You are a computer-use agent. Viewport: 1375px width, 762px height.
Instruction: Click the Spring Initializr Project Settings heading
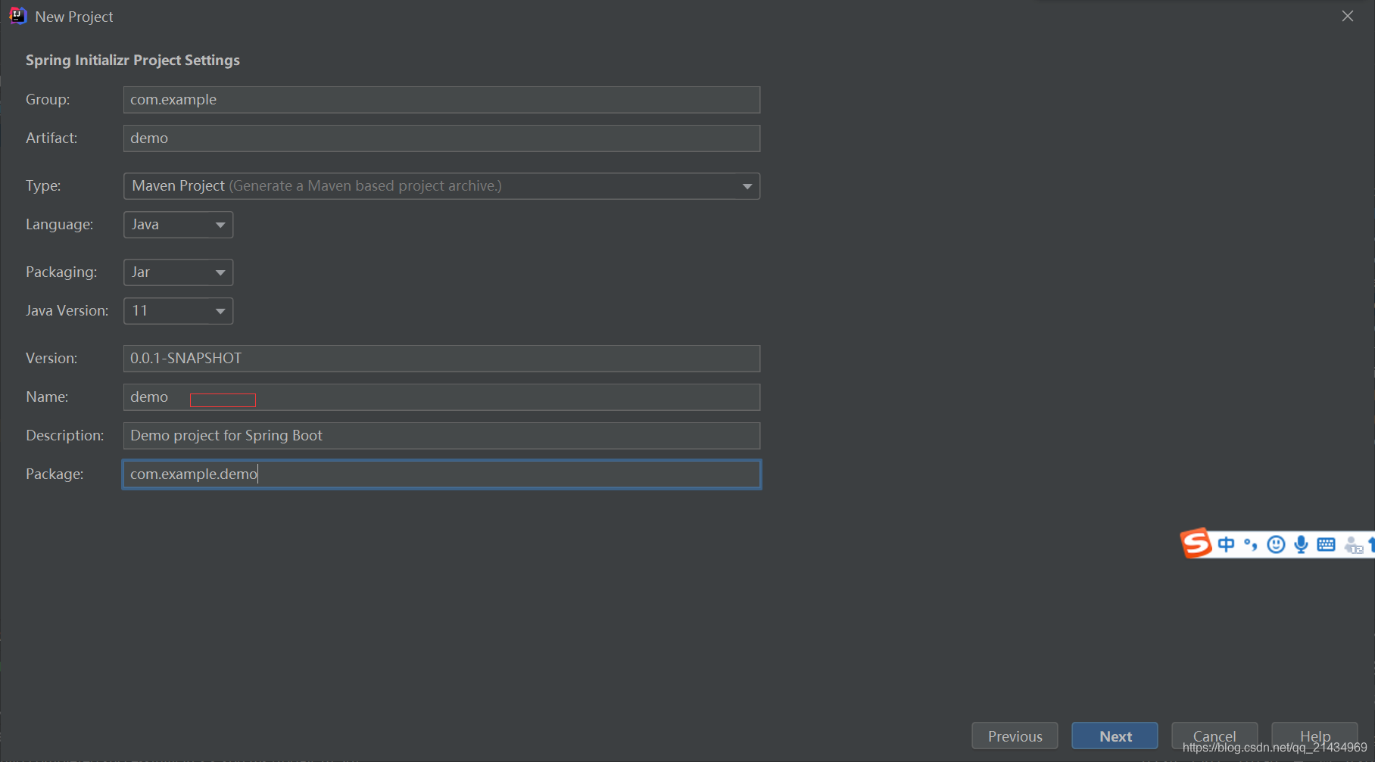click(133, 61)
